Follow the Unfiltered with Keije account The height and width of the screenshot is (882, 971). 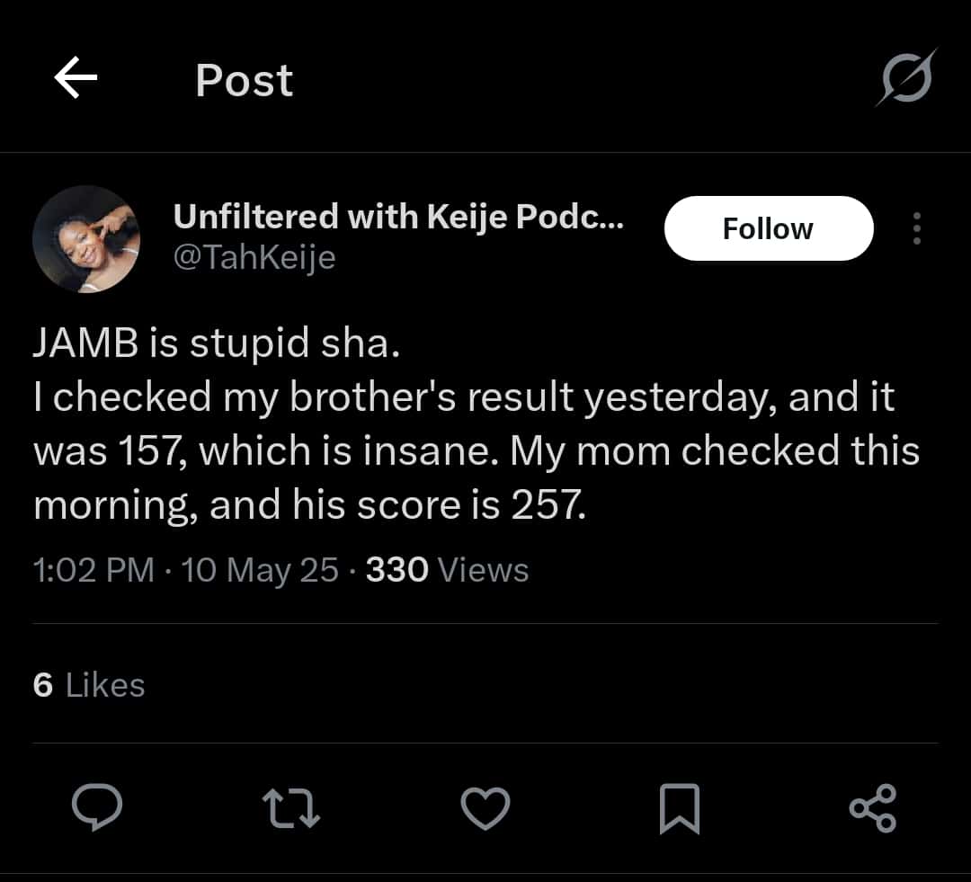coord(768,228)
